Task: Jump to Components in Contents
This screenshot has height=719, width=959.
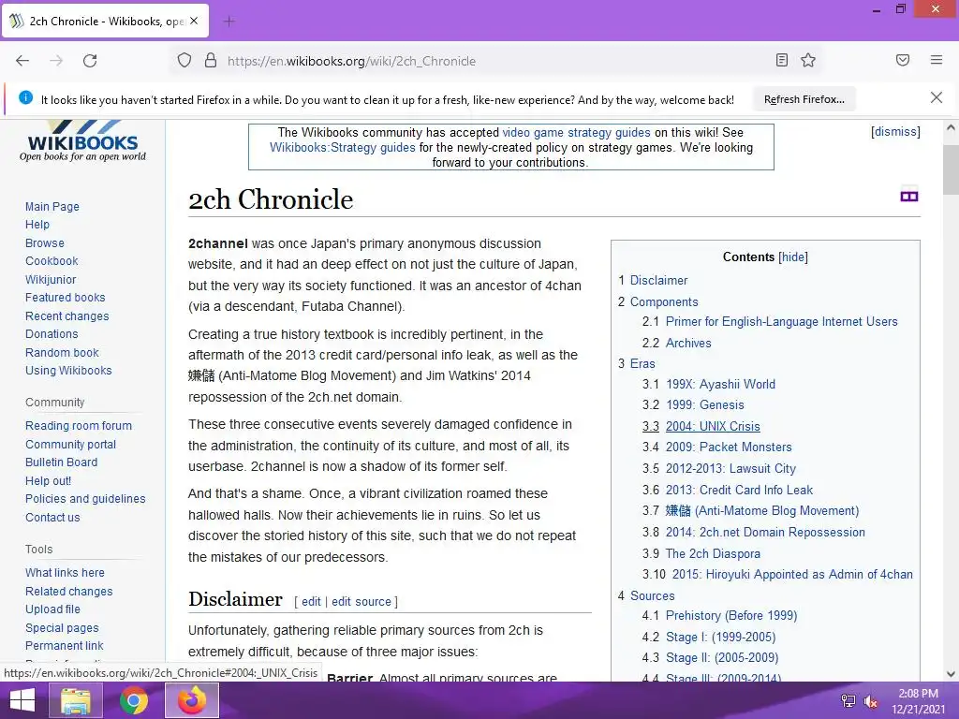Action: tap(664, 301)
